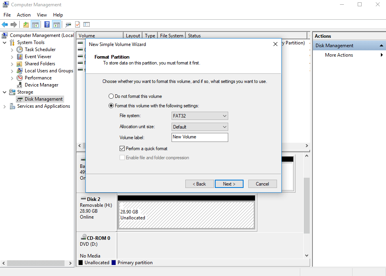Click the Shared Folders icon

[x=20, y=64]
